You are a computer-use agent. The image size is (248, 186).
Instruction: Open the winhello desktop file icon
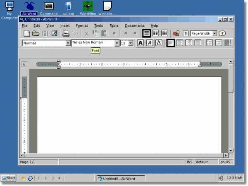[107, 8]
